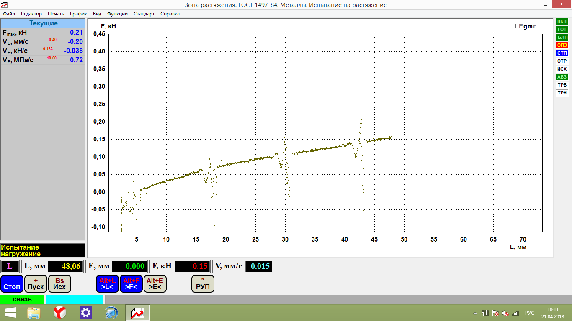
Task: Click the РУП button
Action: click(x=203, y=284)
